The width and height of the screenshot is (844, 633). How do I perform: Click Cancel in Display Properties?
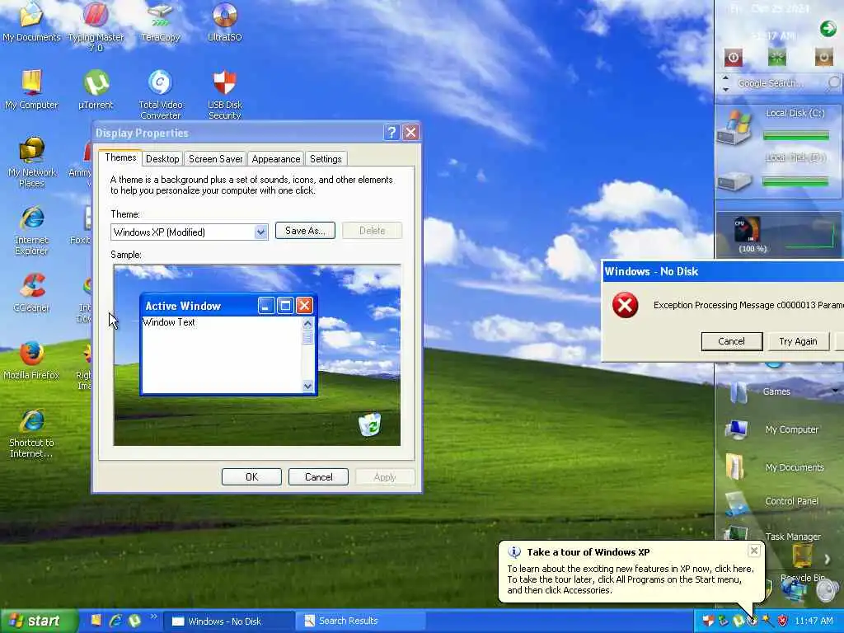click(x=318, y=477)
